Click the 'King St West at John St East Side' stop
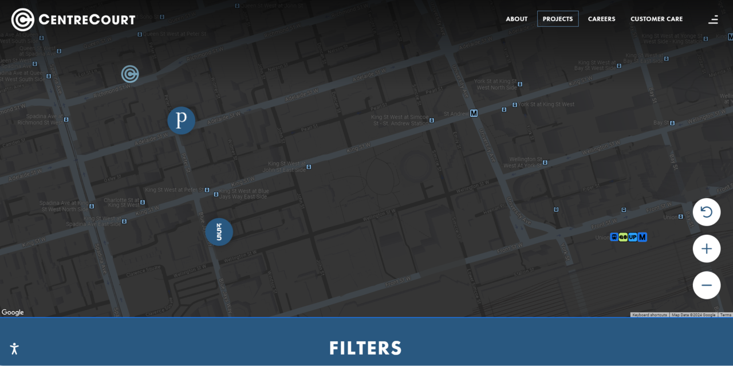Screen dimensions: 733x366 point(309,167)
